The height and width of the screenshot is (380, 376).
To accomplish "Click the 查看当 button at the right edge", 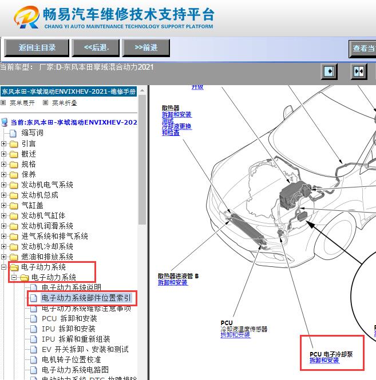I will 362,49.
